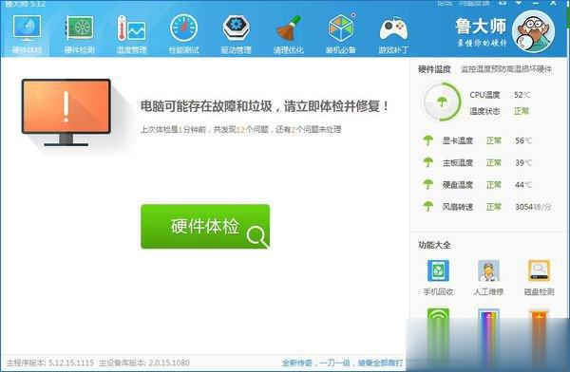This screenshot has width=570, height=372.
Task: Click umbrella icon beside 主板温度
Action: point(427,162)
